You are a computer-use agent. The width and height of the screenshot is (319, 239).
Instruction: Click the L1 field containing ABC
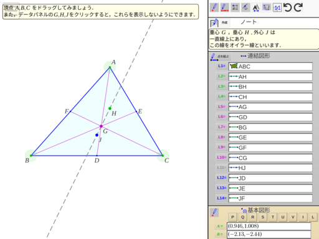pyautogui.click(x=270, y=67)
